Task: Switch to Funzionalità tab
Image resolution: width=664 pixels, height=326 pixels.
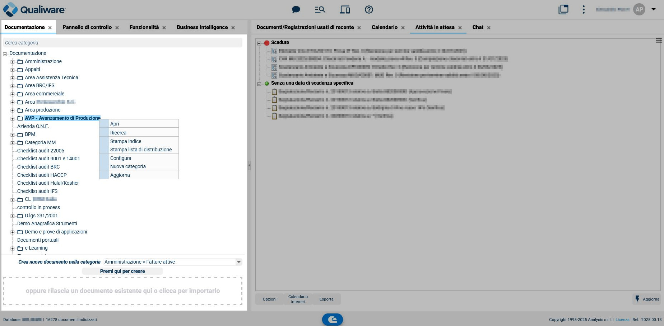Action: [x=144, y=27]
